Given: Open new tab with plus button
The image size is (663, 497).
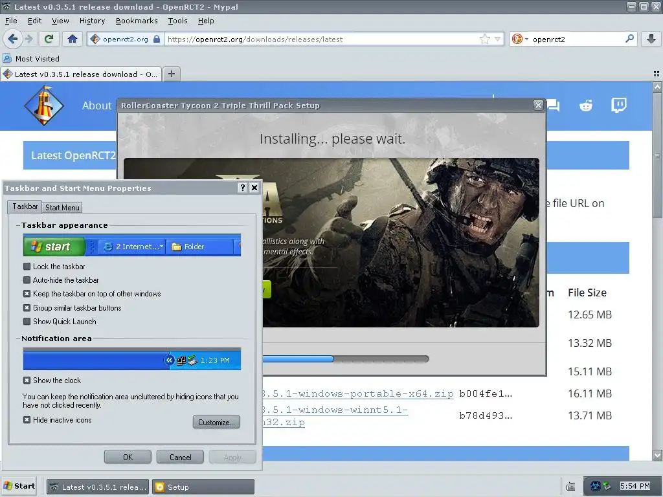Looking at the screenshot, I should coord(171,74).
